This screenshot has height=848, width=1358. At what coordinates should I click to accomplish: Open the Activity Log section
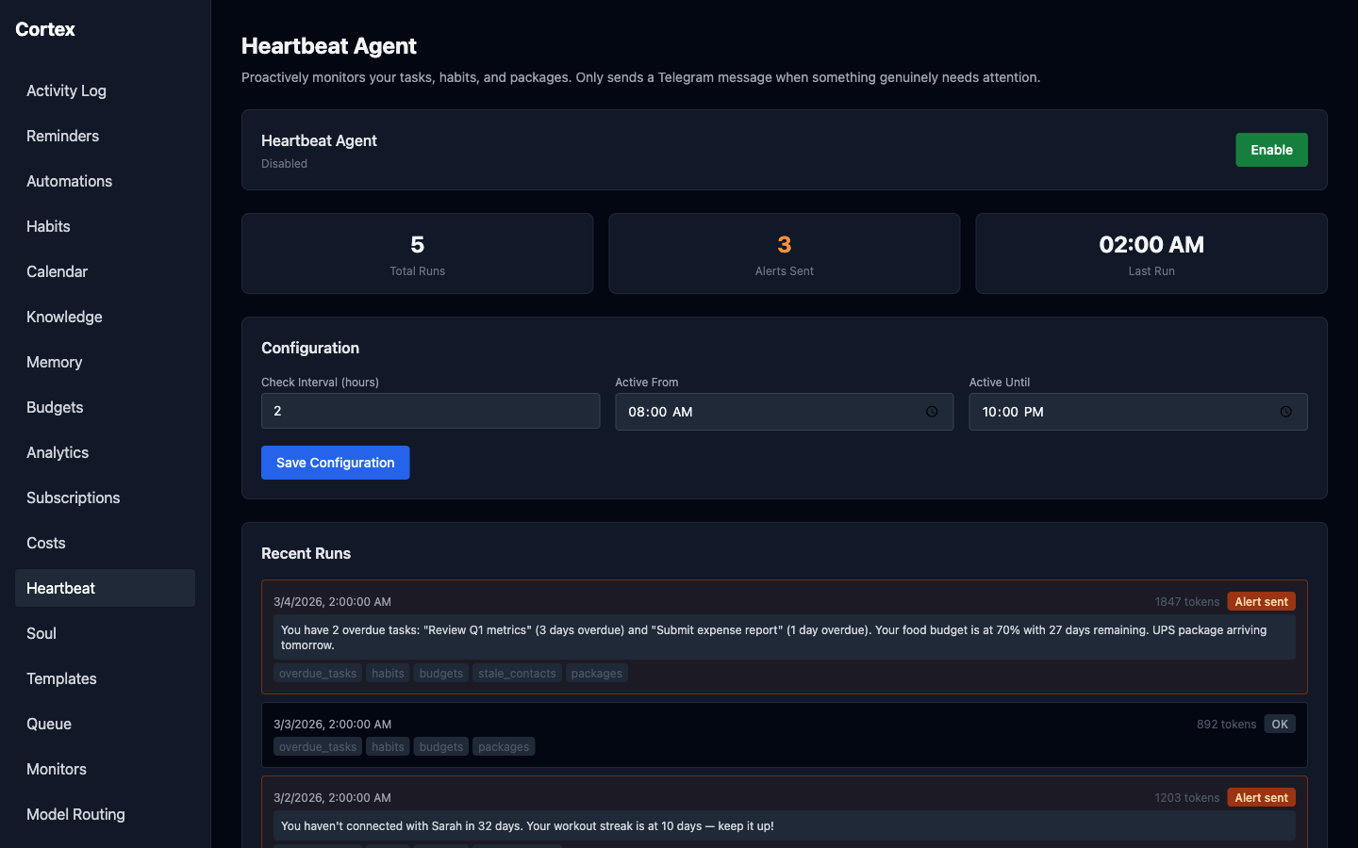pyautogui.click(x=66, y=90)
